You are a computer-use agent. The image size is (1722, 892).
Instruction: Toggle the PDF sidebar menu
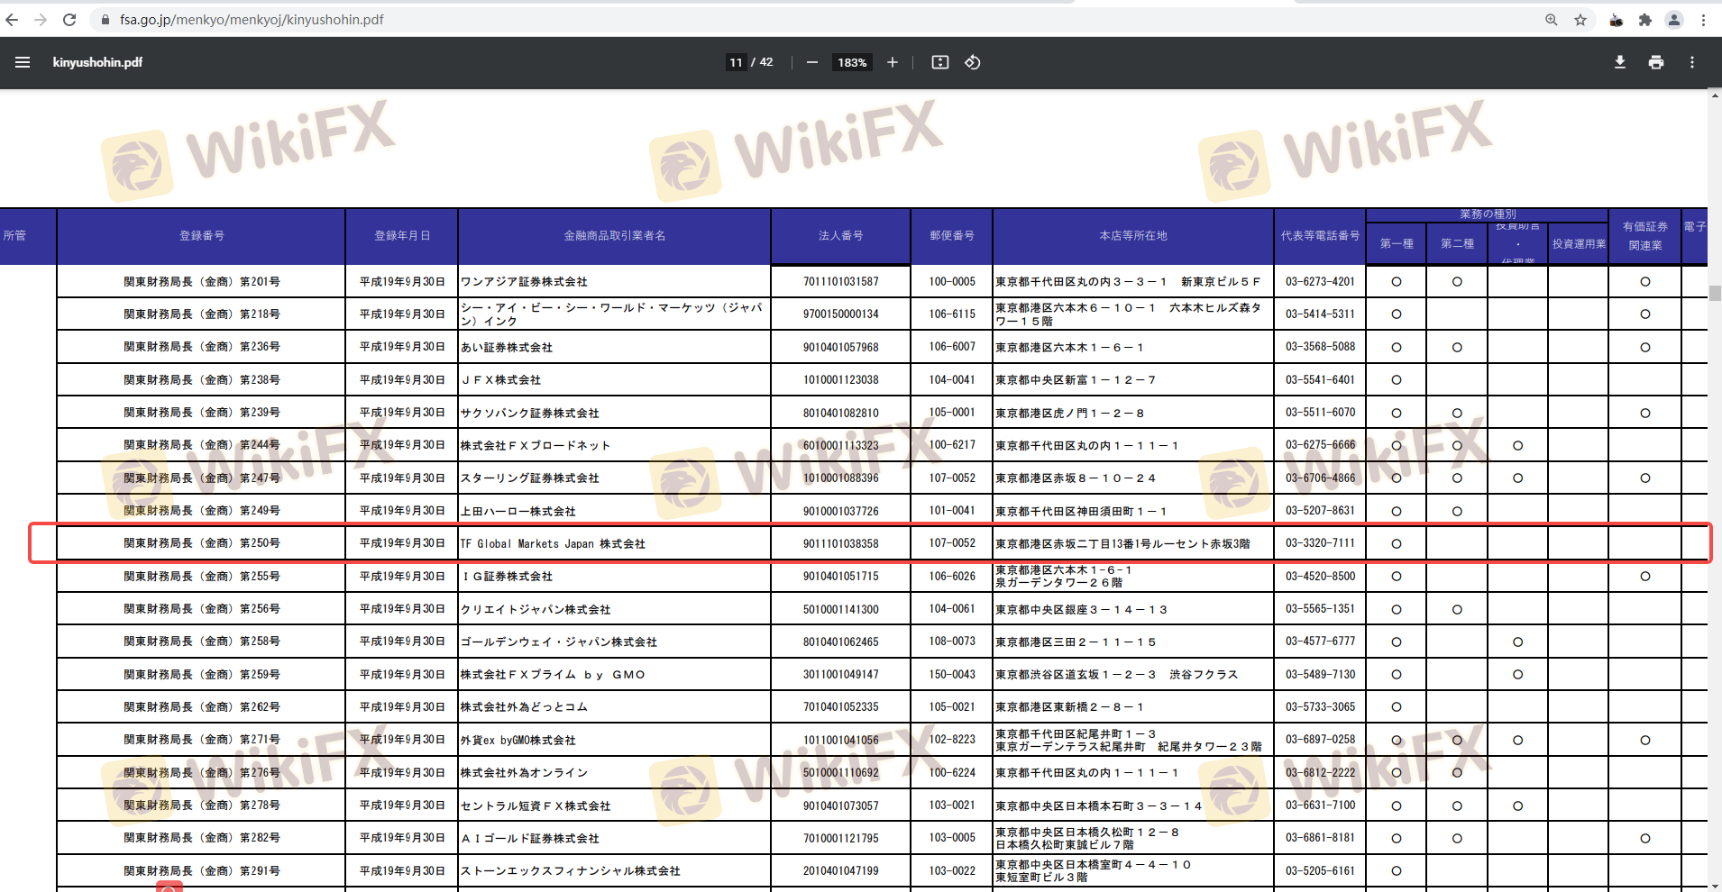pyautogui.click(x=23, y=62)
